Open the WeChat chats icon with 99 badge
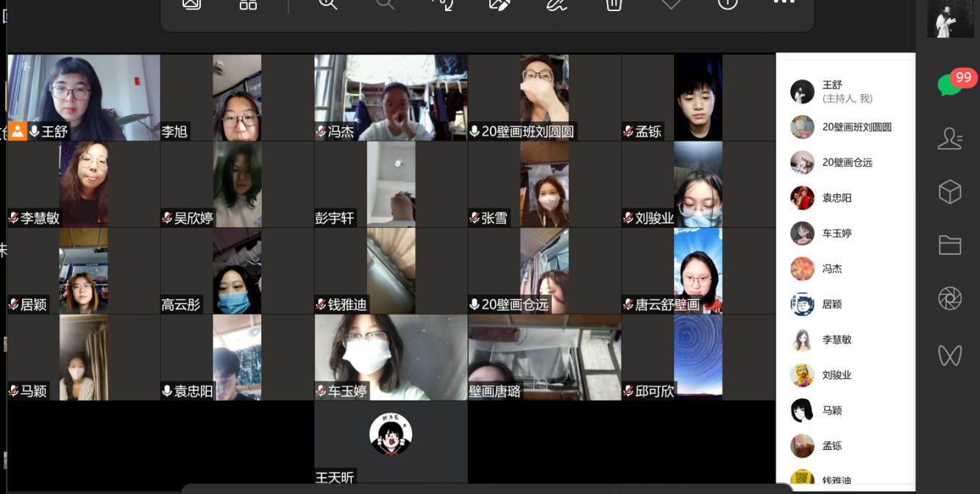Image resolution: width=980 pixels, height=494 pixels. point(950,85)
